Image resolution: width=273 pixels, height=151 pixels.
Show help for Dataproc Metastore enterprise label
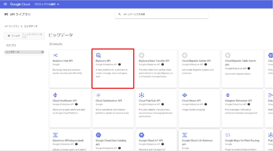pos(249,104)
